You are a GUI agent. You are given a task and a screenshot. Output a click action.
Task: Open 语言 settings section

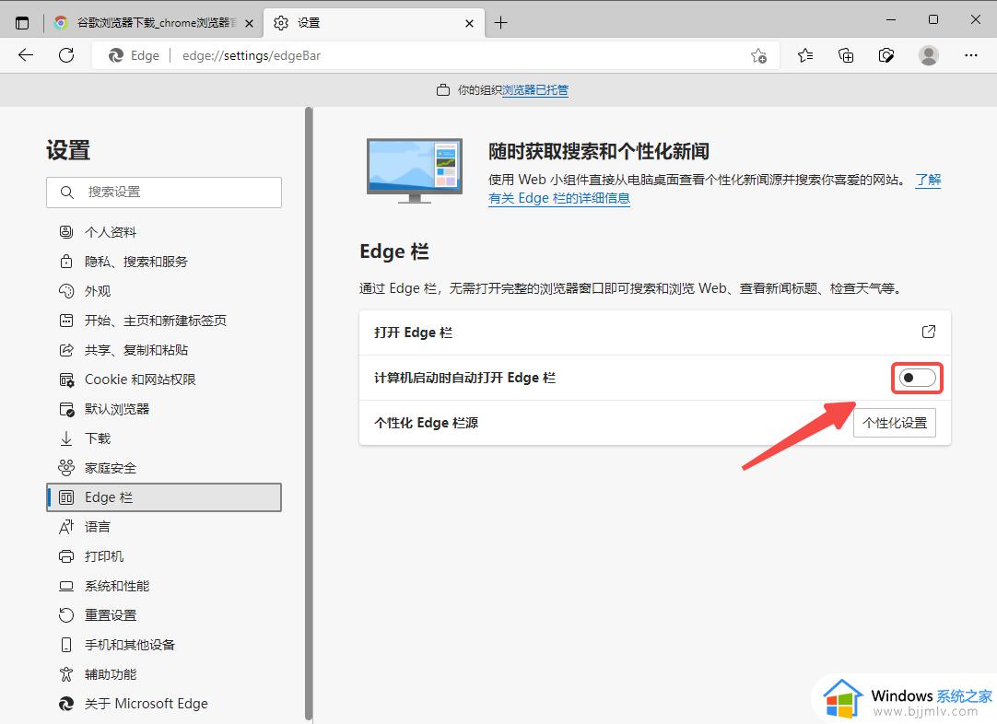point(164,526)
